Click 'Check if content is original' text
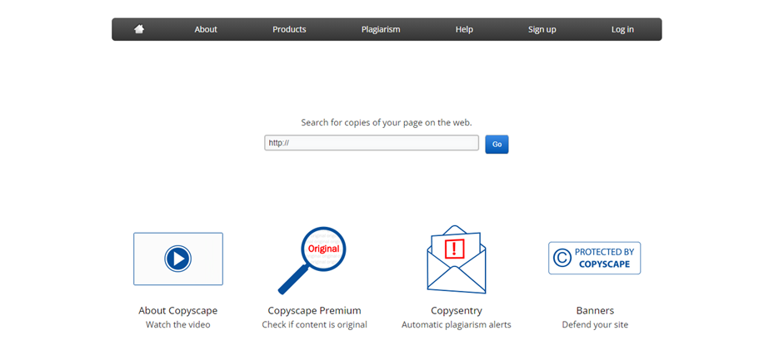The height and width of the screenshot is (360, 769). point(314,324)
